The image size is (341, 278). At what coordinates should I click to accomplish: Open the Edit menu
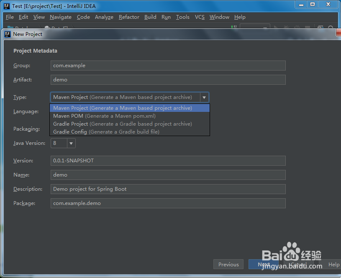(x=23, y=17)
